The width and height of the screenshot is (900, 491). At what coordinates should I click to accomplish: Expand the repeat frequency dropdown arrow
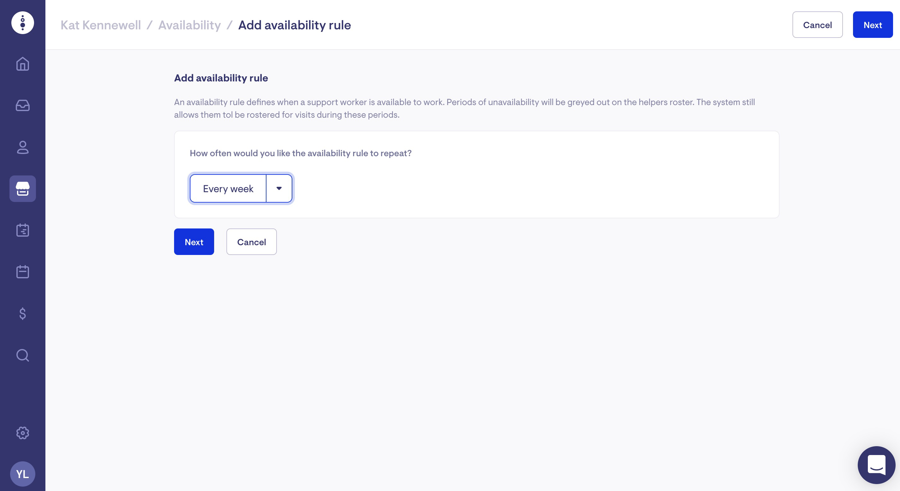coord(279,188)
